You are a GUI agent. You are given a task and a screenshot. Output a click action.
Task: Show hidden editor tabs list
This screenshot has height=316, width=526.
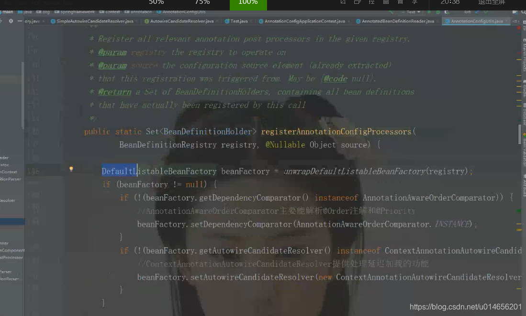pyautogui.click(x=515, y=21)
